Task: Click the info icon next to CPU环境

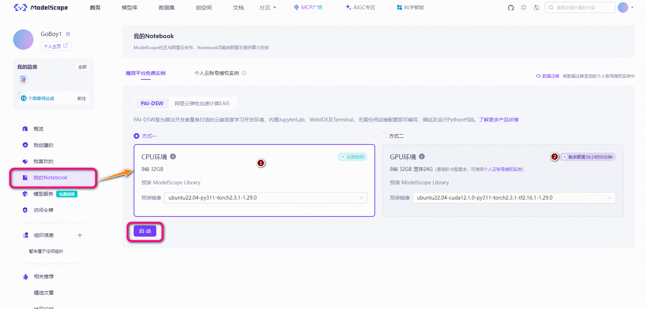Action: [x=173, y=156]
